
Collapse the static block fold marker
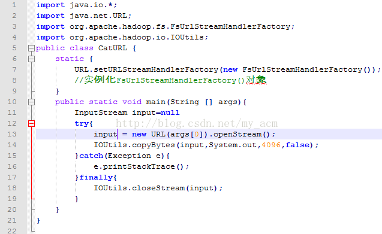[31, 59]
